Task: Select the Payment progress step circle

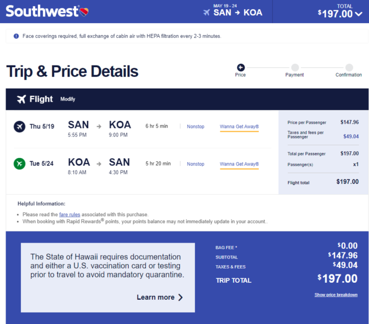Action: coord(295,68)
